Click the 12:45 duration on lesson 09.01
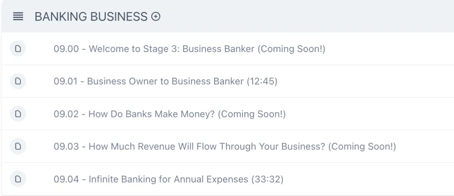454x196 pixels. point(262,82)
